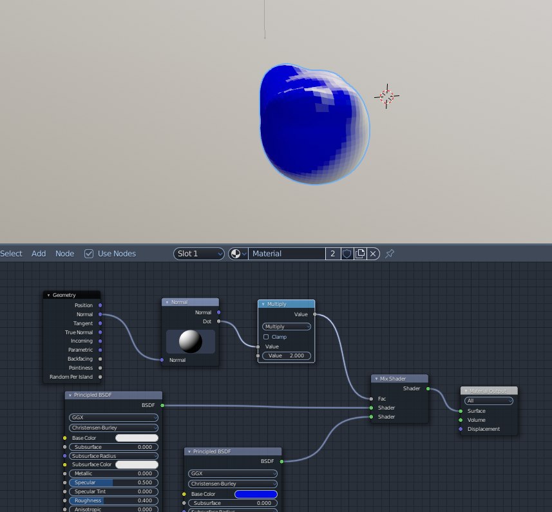The width and height of the screenshot is (552, 512).
Task: Open the Select menu
Action: tap(11, 254)
